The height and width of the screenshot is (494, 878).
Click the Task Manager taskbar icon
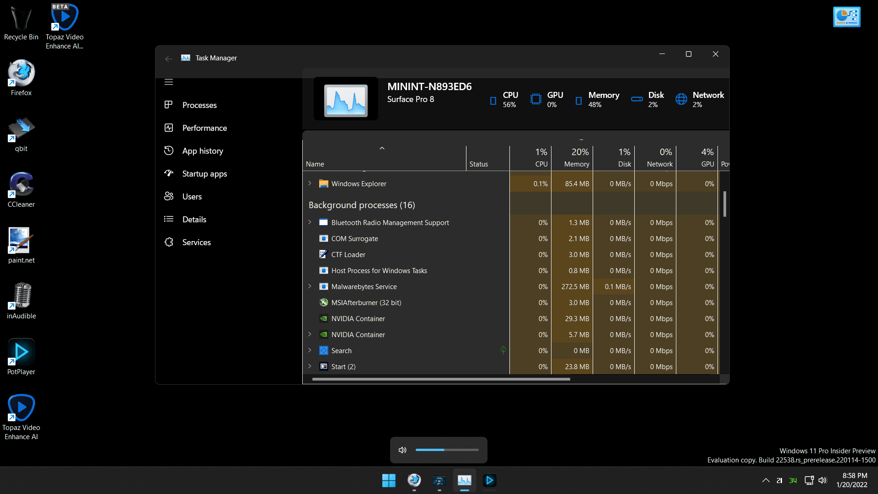pyautogui.click(x=464, y=480)
